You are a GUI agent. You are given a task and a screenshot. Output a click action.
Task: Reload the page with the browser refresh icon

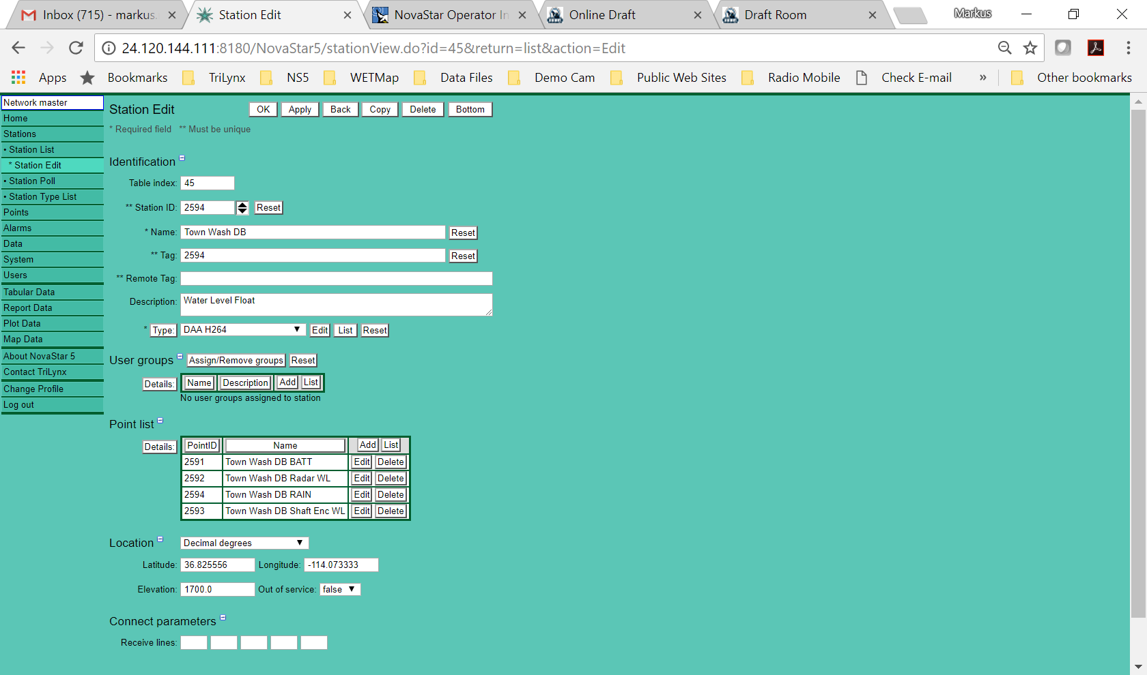pyautogui.click(x=76, y=48)
